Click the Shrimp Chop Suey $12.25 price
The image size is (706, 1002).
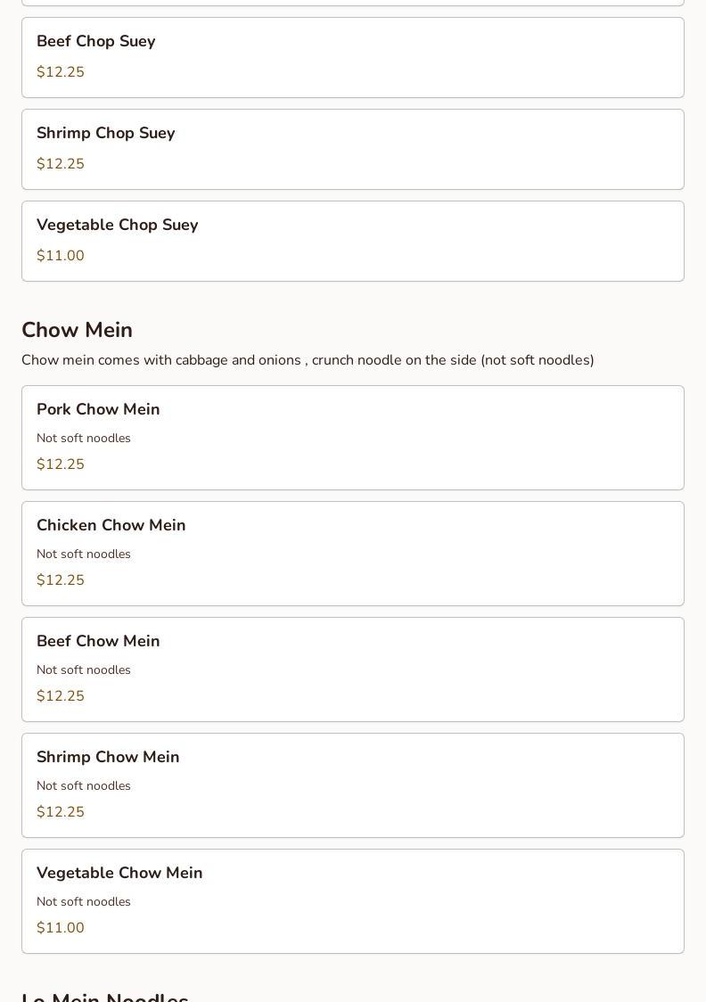click(x=61, y=164)
